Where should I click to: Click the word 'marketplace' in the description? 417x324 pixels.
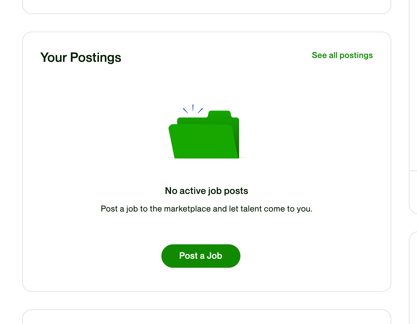(x=187, y=209)
